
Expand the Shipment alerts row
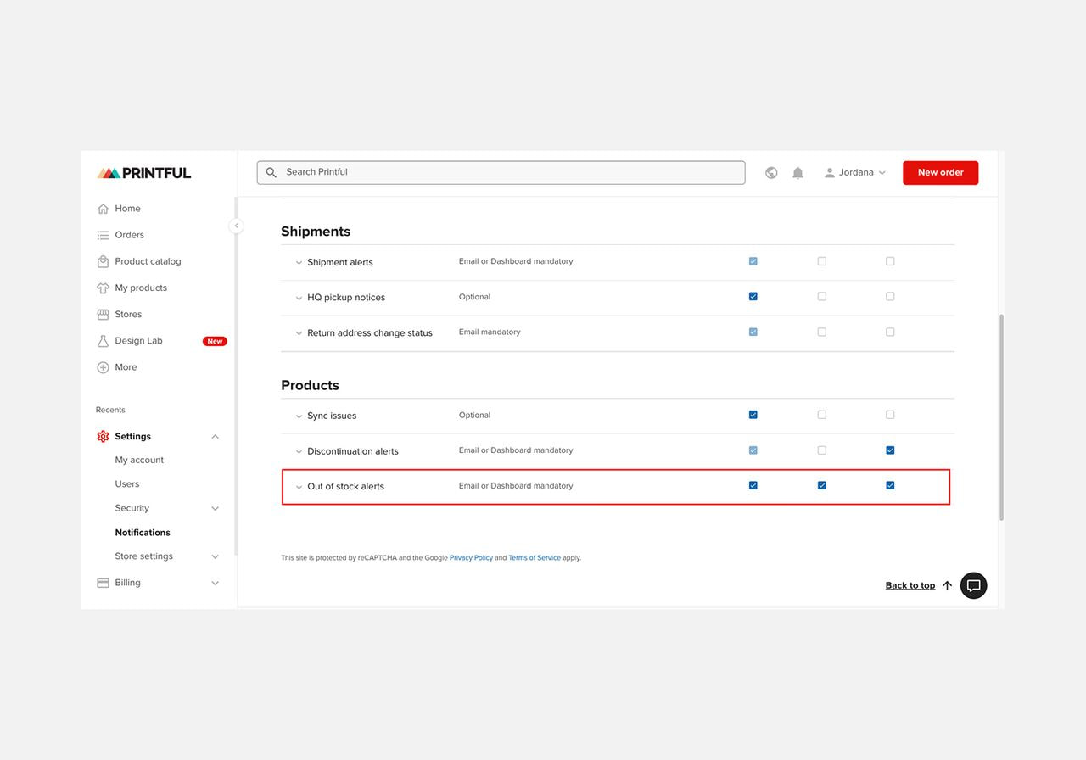(x=299, y=263)
